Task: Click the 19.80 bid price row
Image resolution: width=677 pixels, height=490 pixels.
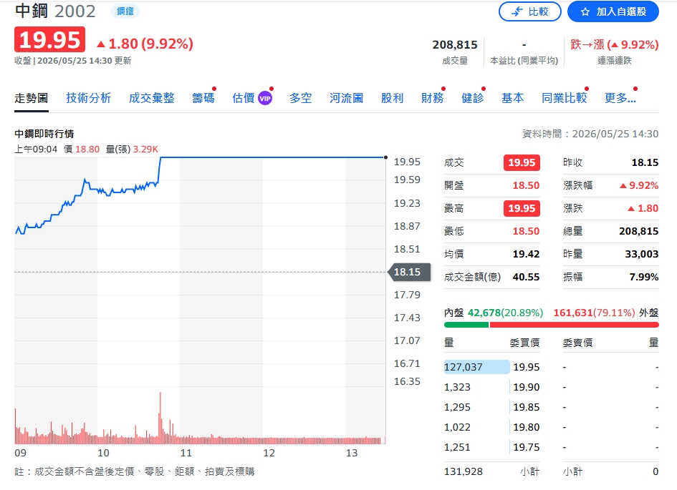Action: pos(527,427)
